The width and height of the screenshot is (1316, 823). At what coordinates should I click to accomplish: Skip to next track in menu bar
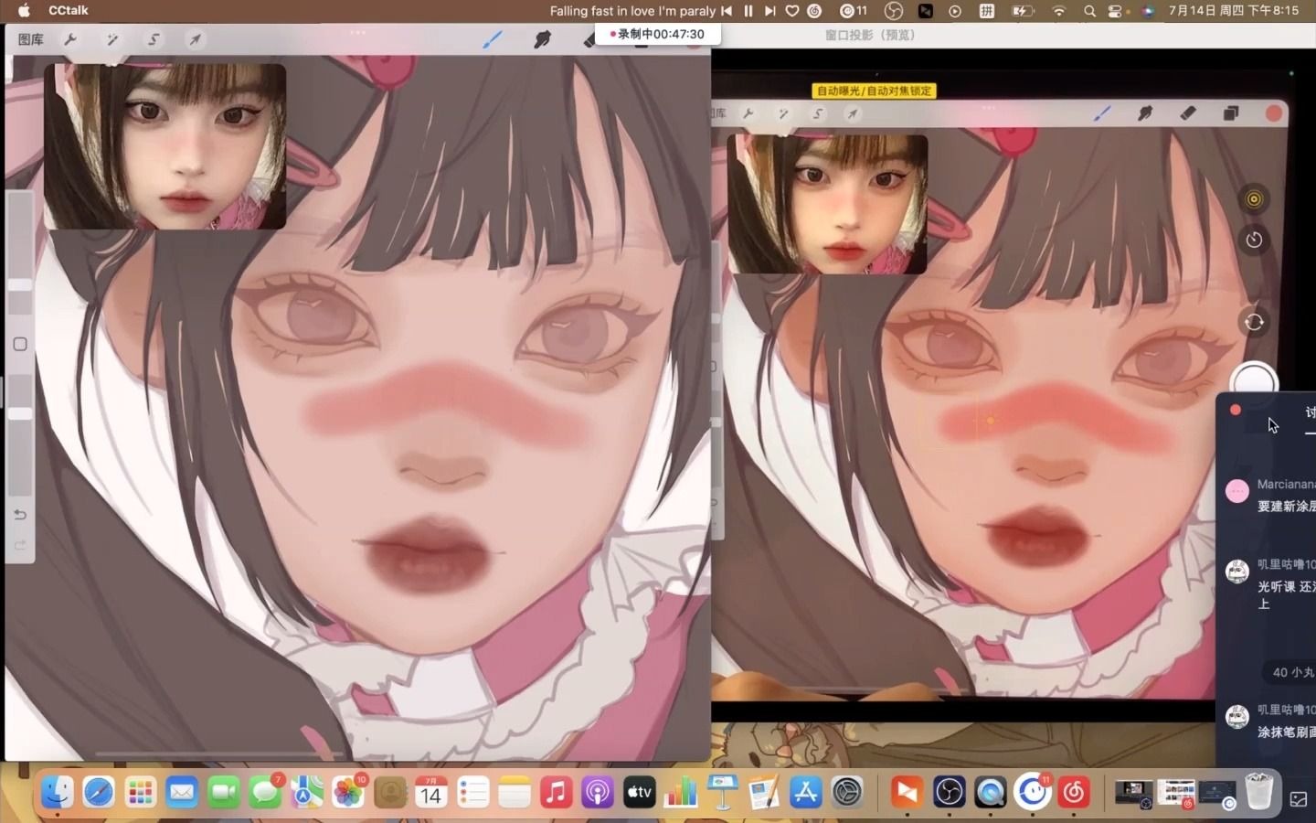(x=769, y=11)
